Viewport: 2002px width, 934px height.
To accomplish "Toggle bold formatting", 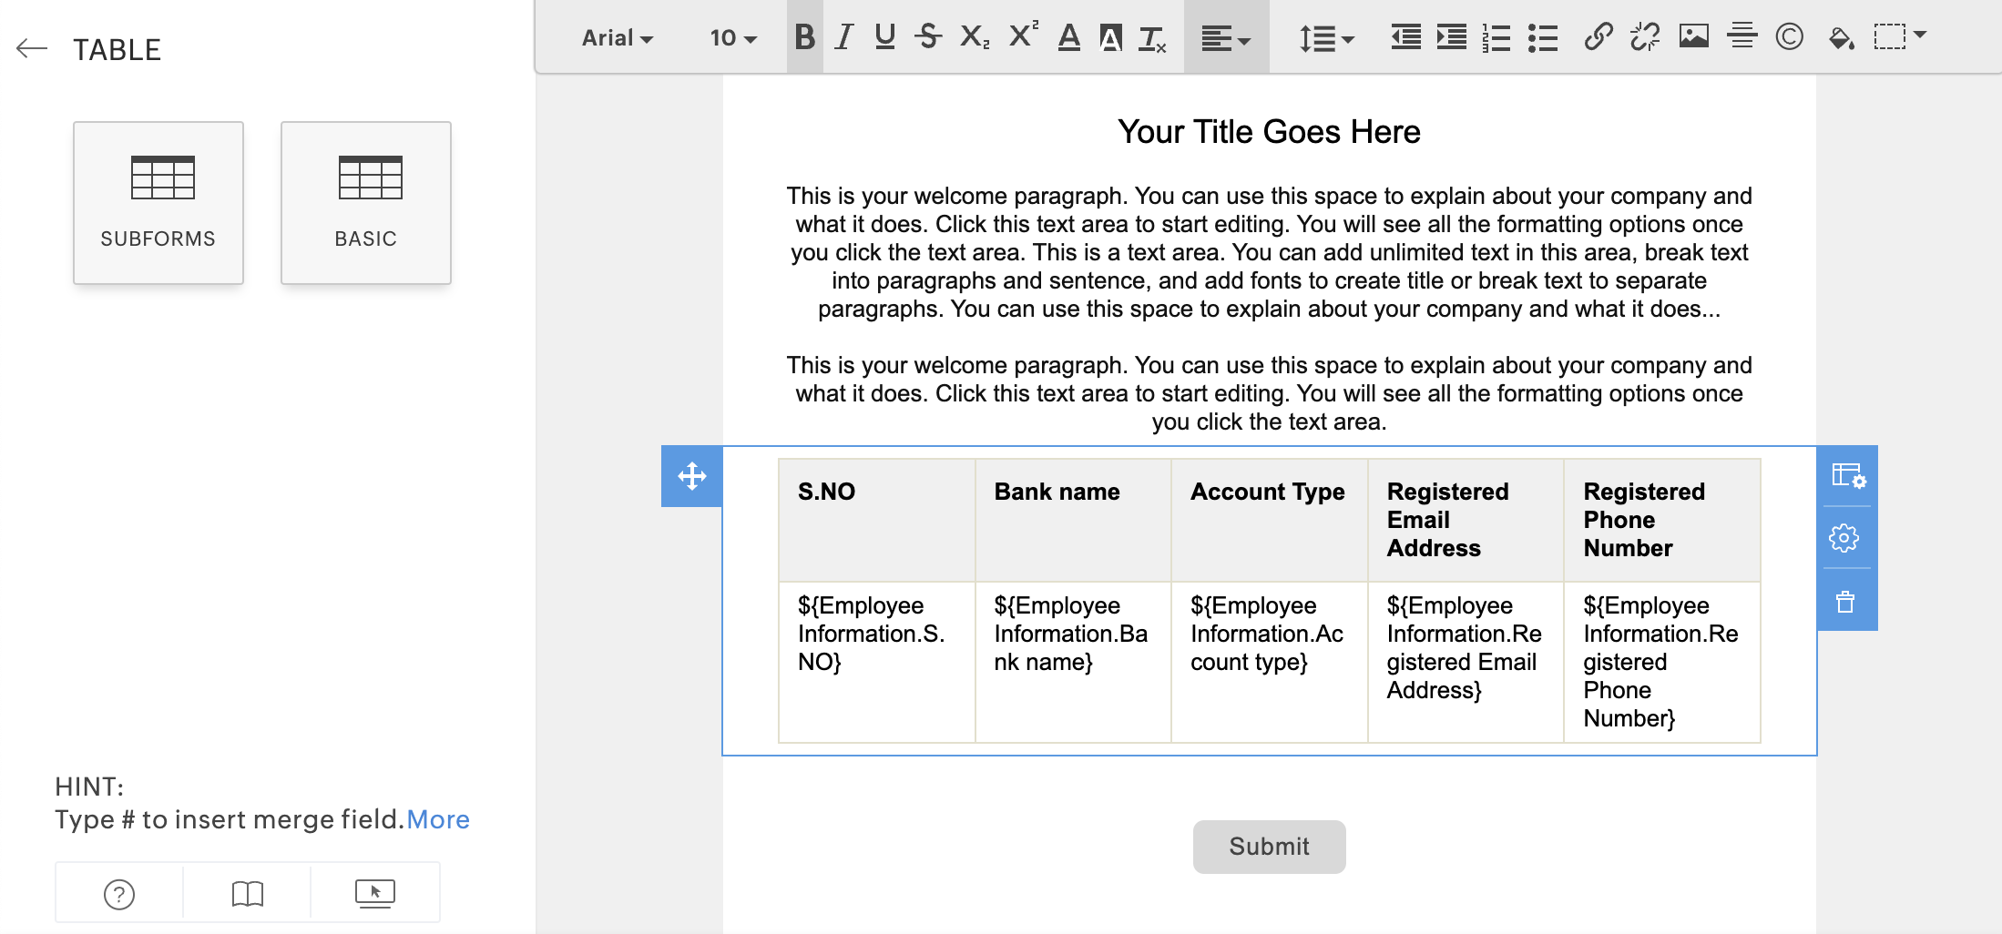I will 804,37.
